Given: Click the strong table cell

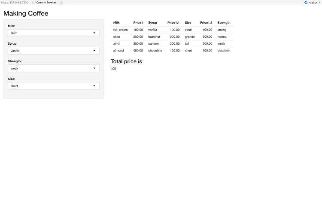Looking at the screenshot, I should click(222, 30).
